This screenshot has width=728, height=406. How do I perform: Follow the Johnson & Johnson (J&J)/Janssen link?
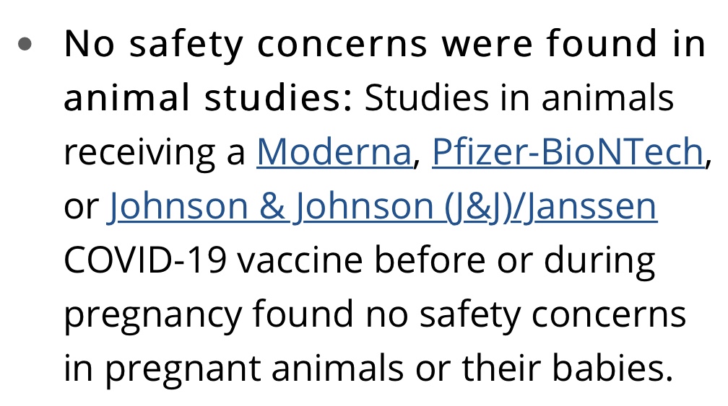coord(382,207)
